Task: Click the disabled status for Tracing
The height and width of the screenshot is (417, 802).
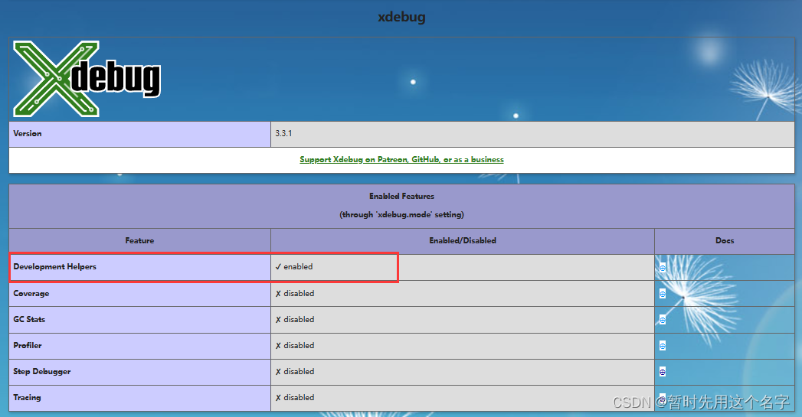Action: (x=295, y=398)
